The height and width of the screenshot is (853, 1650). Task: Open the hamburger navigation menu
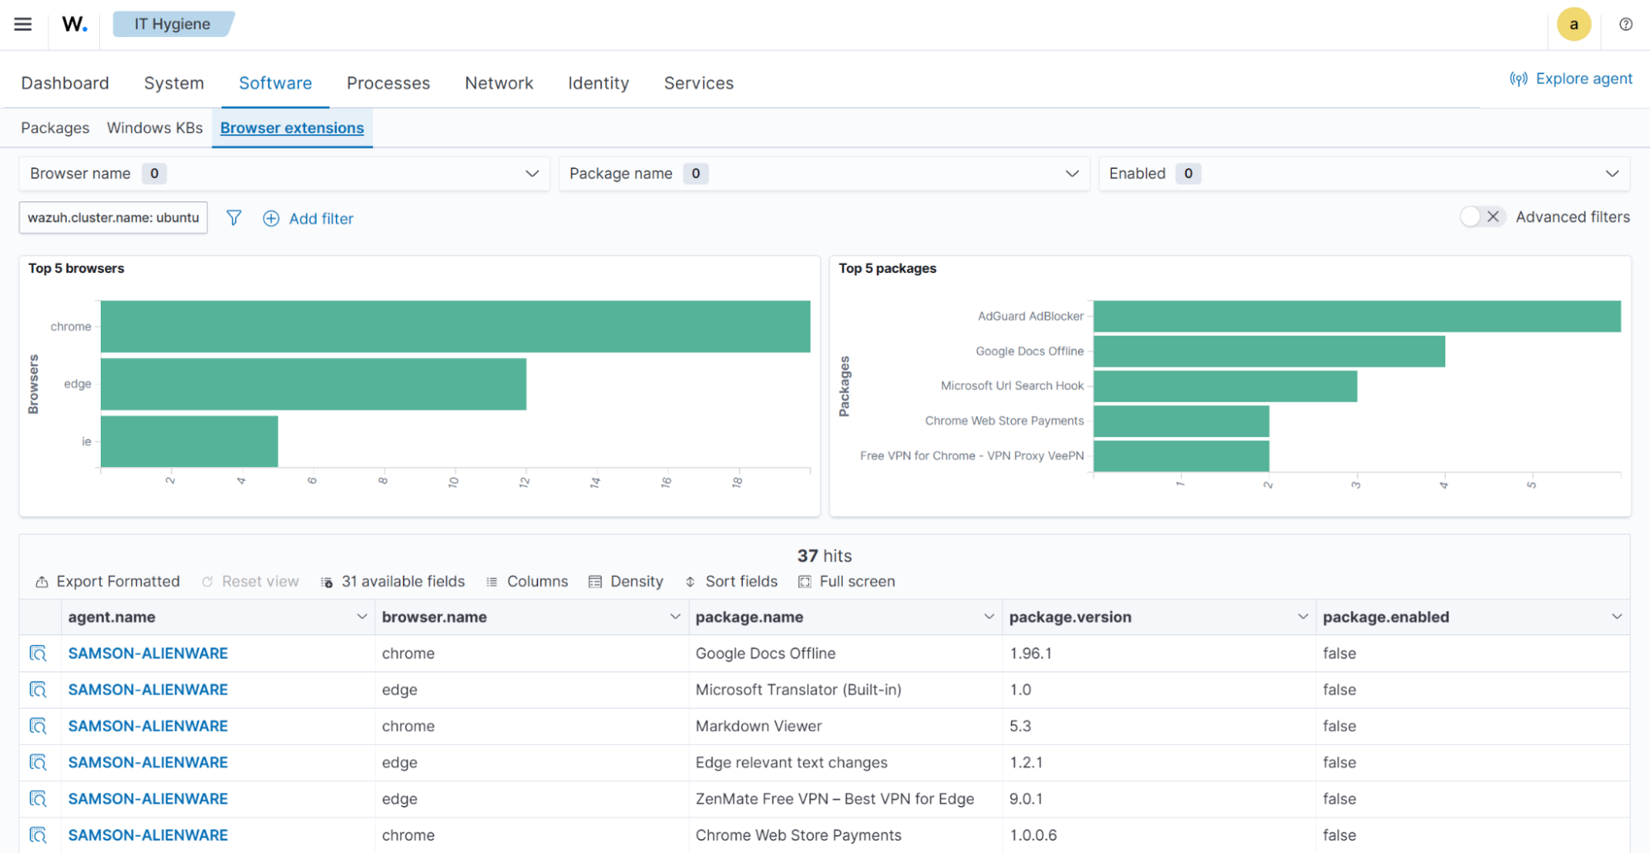point(22,24)
